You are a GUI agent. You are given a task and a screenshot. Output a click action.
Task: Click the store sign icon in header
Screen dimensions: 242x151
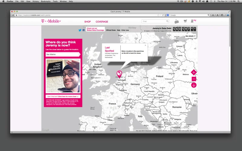point(177,21)
